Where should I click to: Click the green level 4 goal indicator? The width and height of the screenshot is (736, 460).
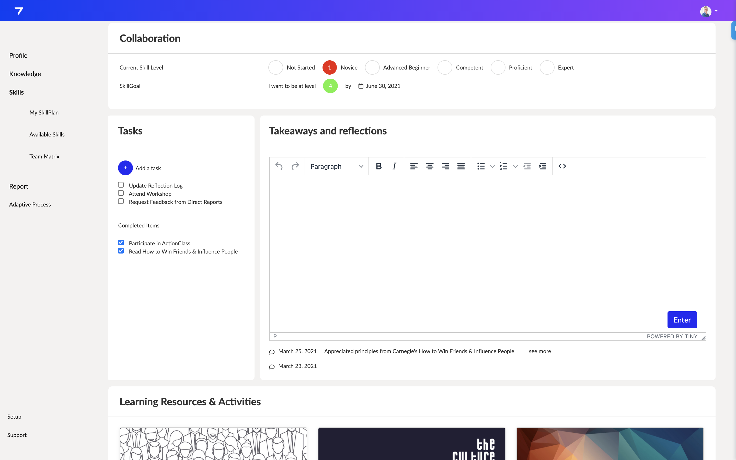(x=330, y=86)
